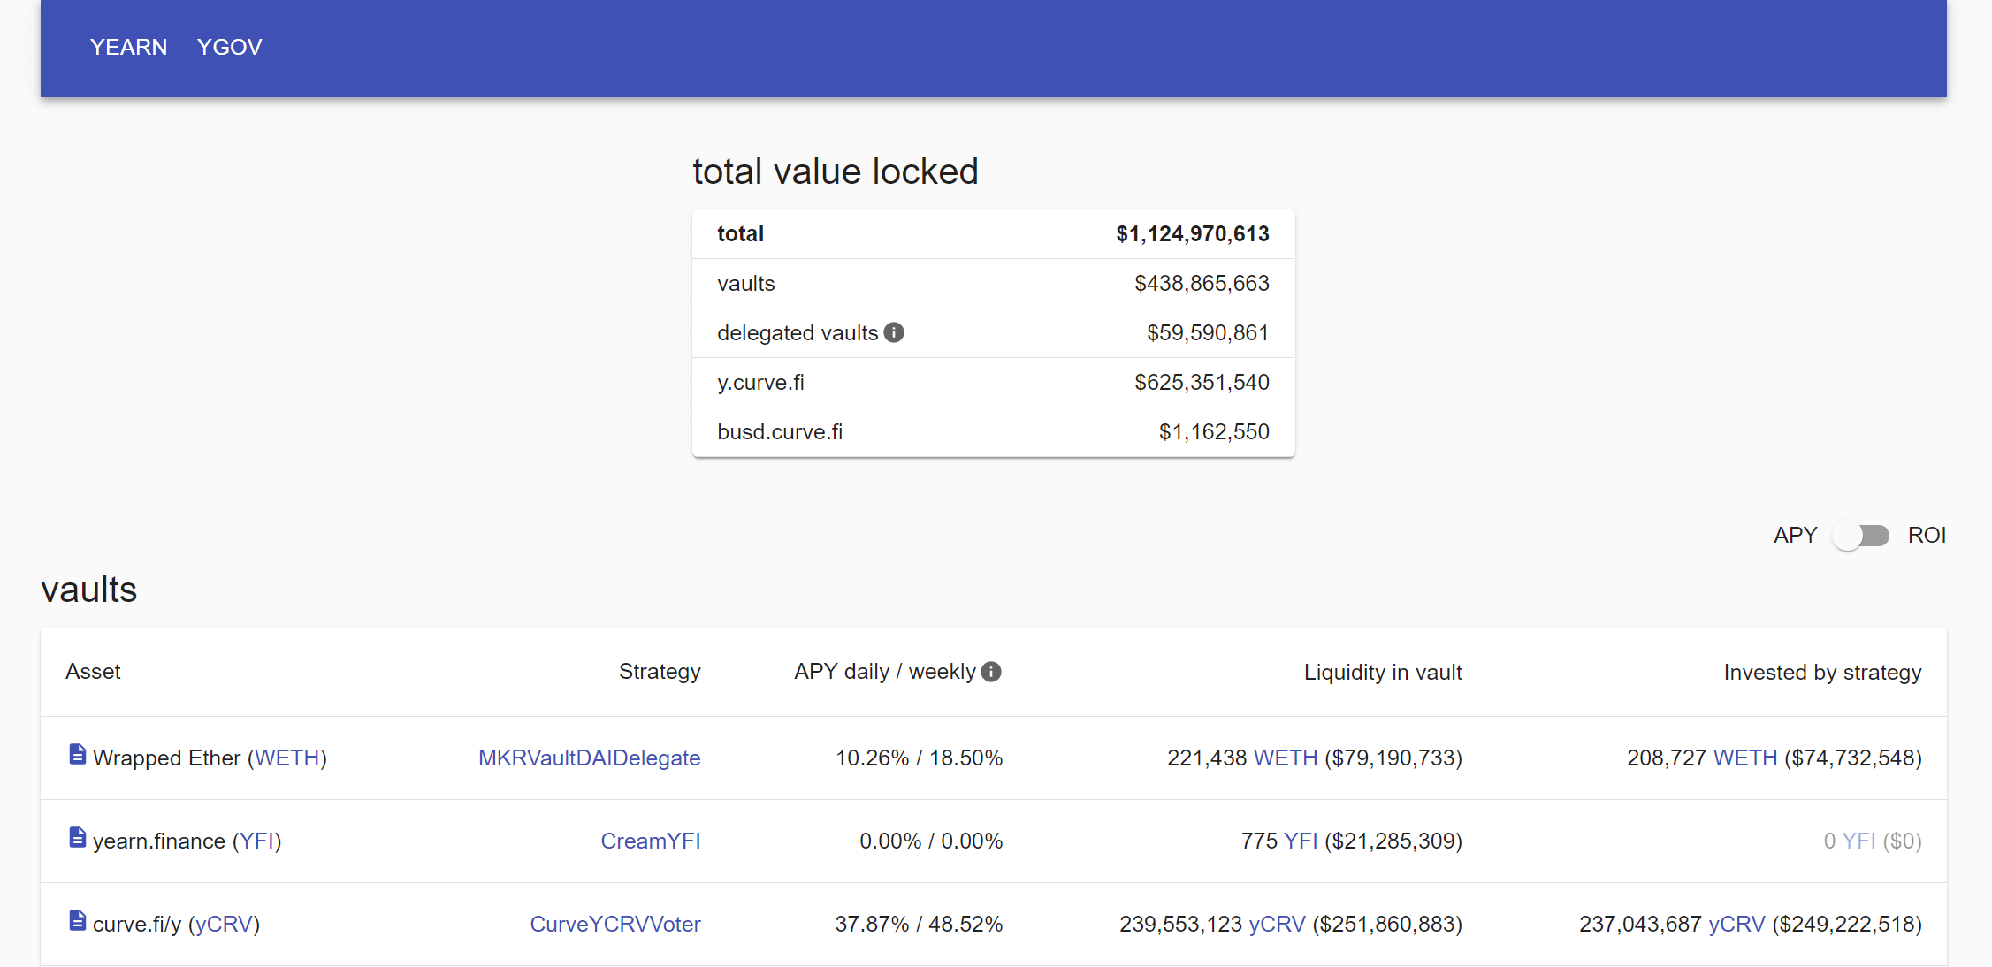Click the info icon next to delegated vaults
The height and width of the screenshot is (967, 1992).
894,332
